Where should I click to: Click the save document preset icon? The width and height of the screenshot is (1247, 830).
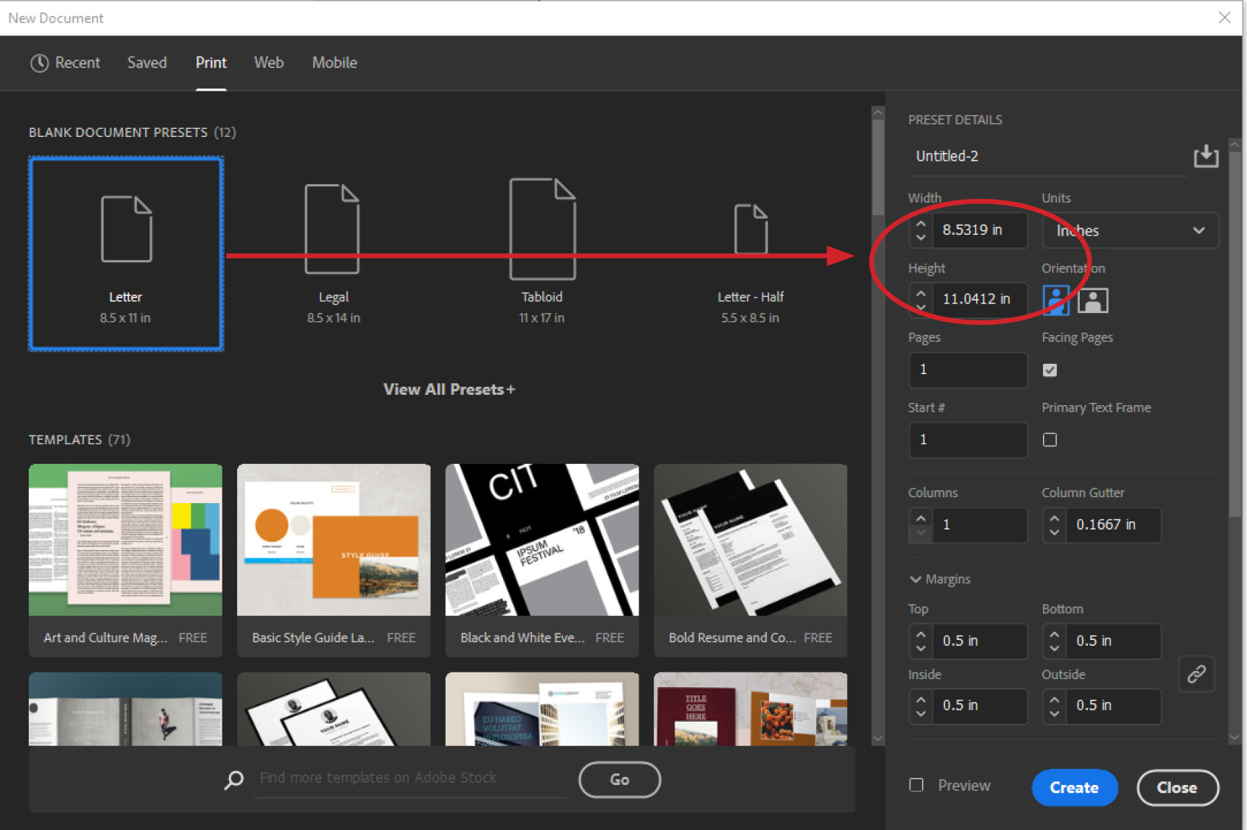(1206, 156)
